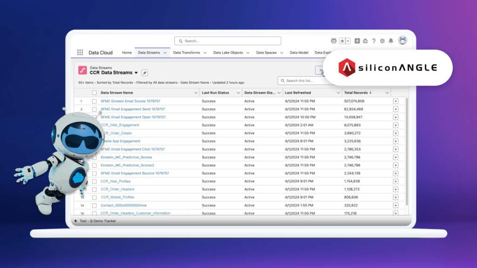
Task: Open the CCR_Web_Engagement data stream
Action: pyautogui.click(x=120, y=125)
